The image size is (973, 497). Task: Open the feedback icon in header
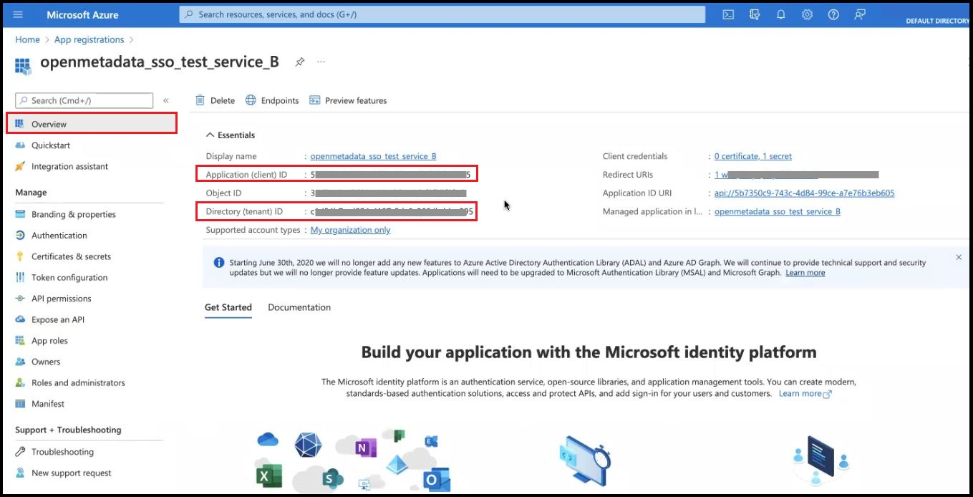pyautogui.click(x=860, y=14)
